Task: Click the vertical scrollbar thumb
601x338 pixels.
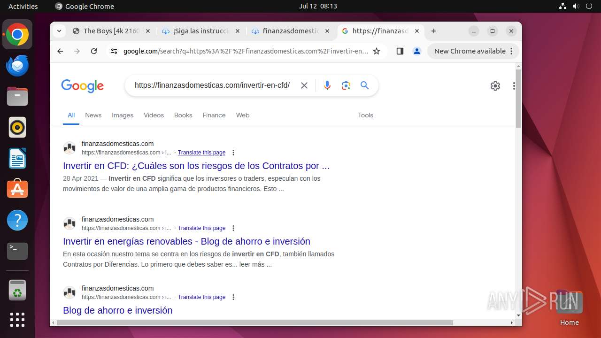Action: [x=518, y=99]
